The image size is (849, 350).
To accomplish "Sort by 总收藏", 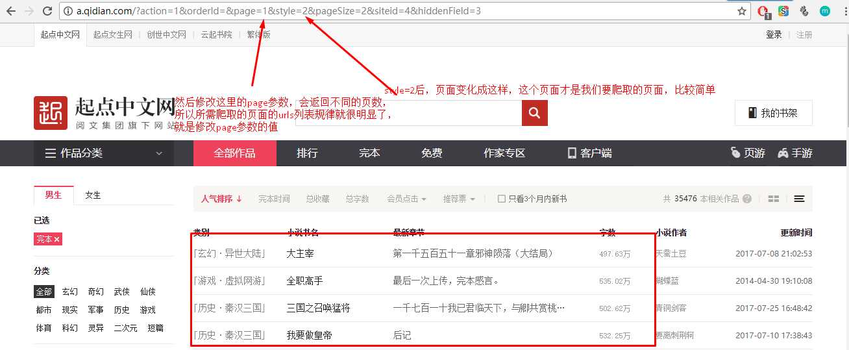I will tap(317, 199).
